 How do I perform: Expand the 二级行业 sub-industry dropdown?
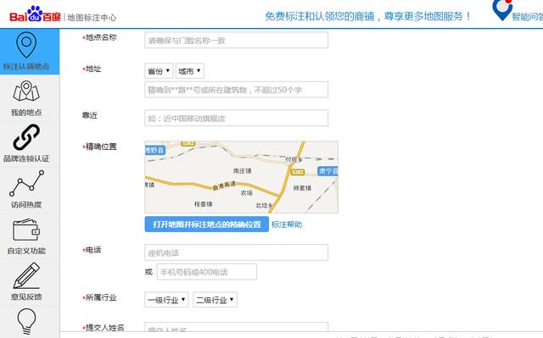click(x=215, y=300)
